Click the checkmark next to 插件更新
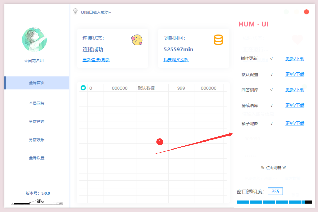Viewport: 318px width, 212px height. [x=271, y=59]
